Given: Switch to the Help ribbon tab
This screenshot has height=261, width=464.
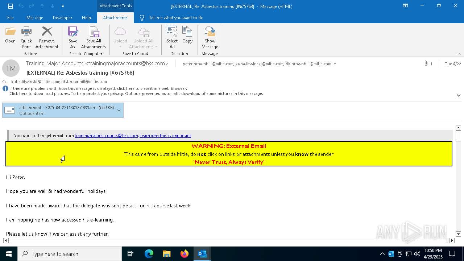Looking at the screenshot, I should pyautogui.click(x=86, y=18).
